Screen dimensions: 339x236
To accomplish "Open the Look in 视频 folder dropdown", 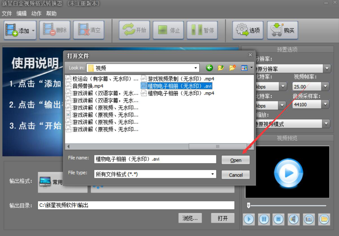I will 196,68.
